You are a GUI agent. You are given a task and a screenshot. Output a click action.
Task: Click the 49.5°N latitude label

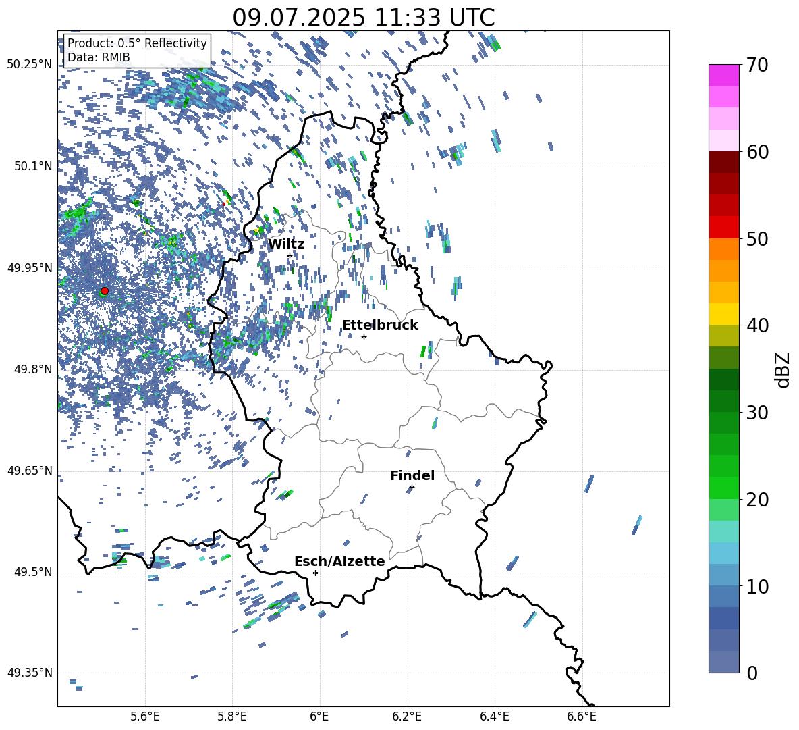click(x=33, y=572)
